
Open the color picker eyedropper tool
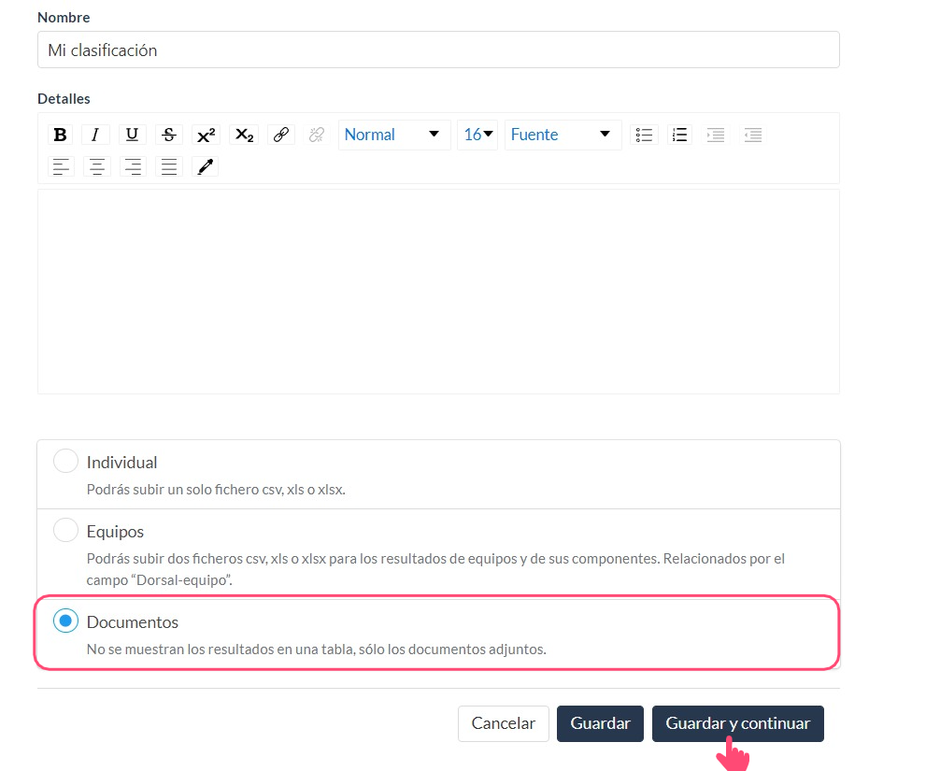[x=206, y=166]
